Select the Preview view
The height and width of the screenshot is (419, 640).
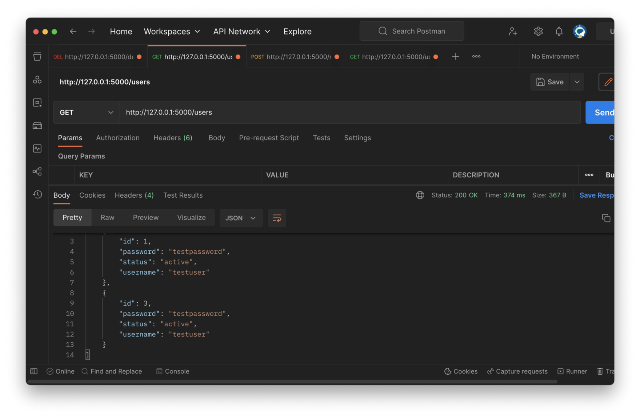point(145,217)
